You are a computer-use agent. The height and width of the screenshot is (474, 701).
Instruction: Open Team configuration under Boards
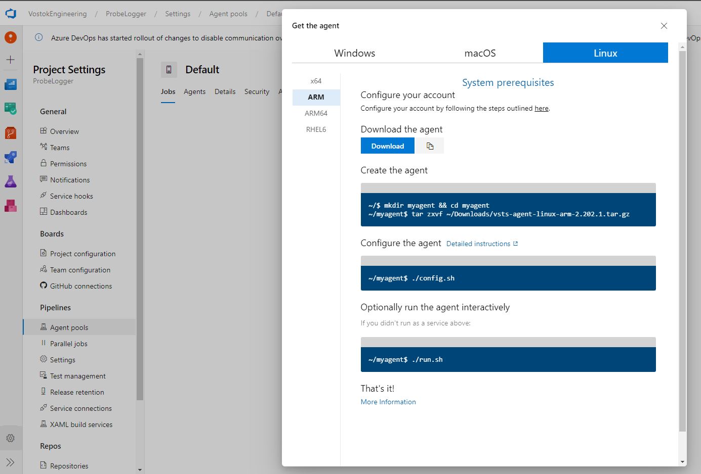[x=79, y=270]
